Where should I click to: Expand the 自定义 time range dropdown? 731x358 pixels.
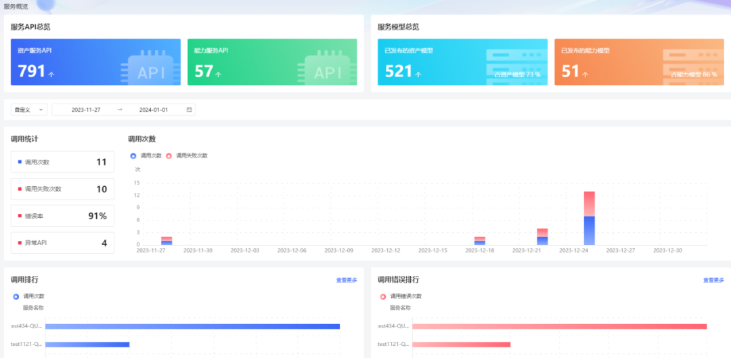point(29,110)
